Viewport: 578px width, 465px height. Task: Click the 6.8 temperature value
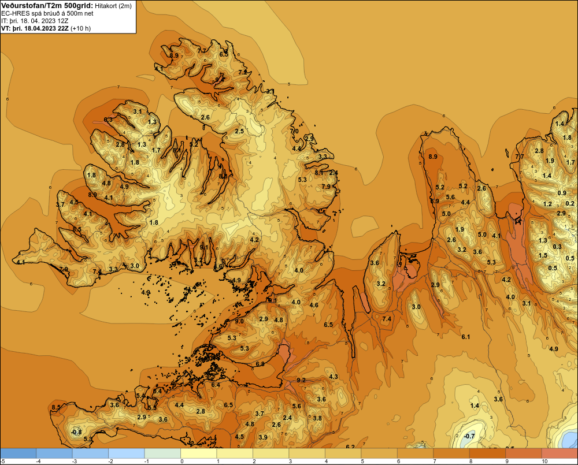point(260,364)
